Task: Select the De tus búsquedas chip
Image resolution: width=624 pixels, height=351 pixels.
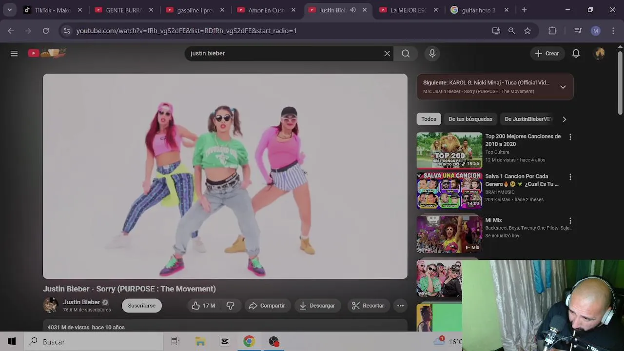Action: [x=470, y=119]
